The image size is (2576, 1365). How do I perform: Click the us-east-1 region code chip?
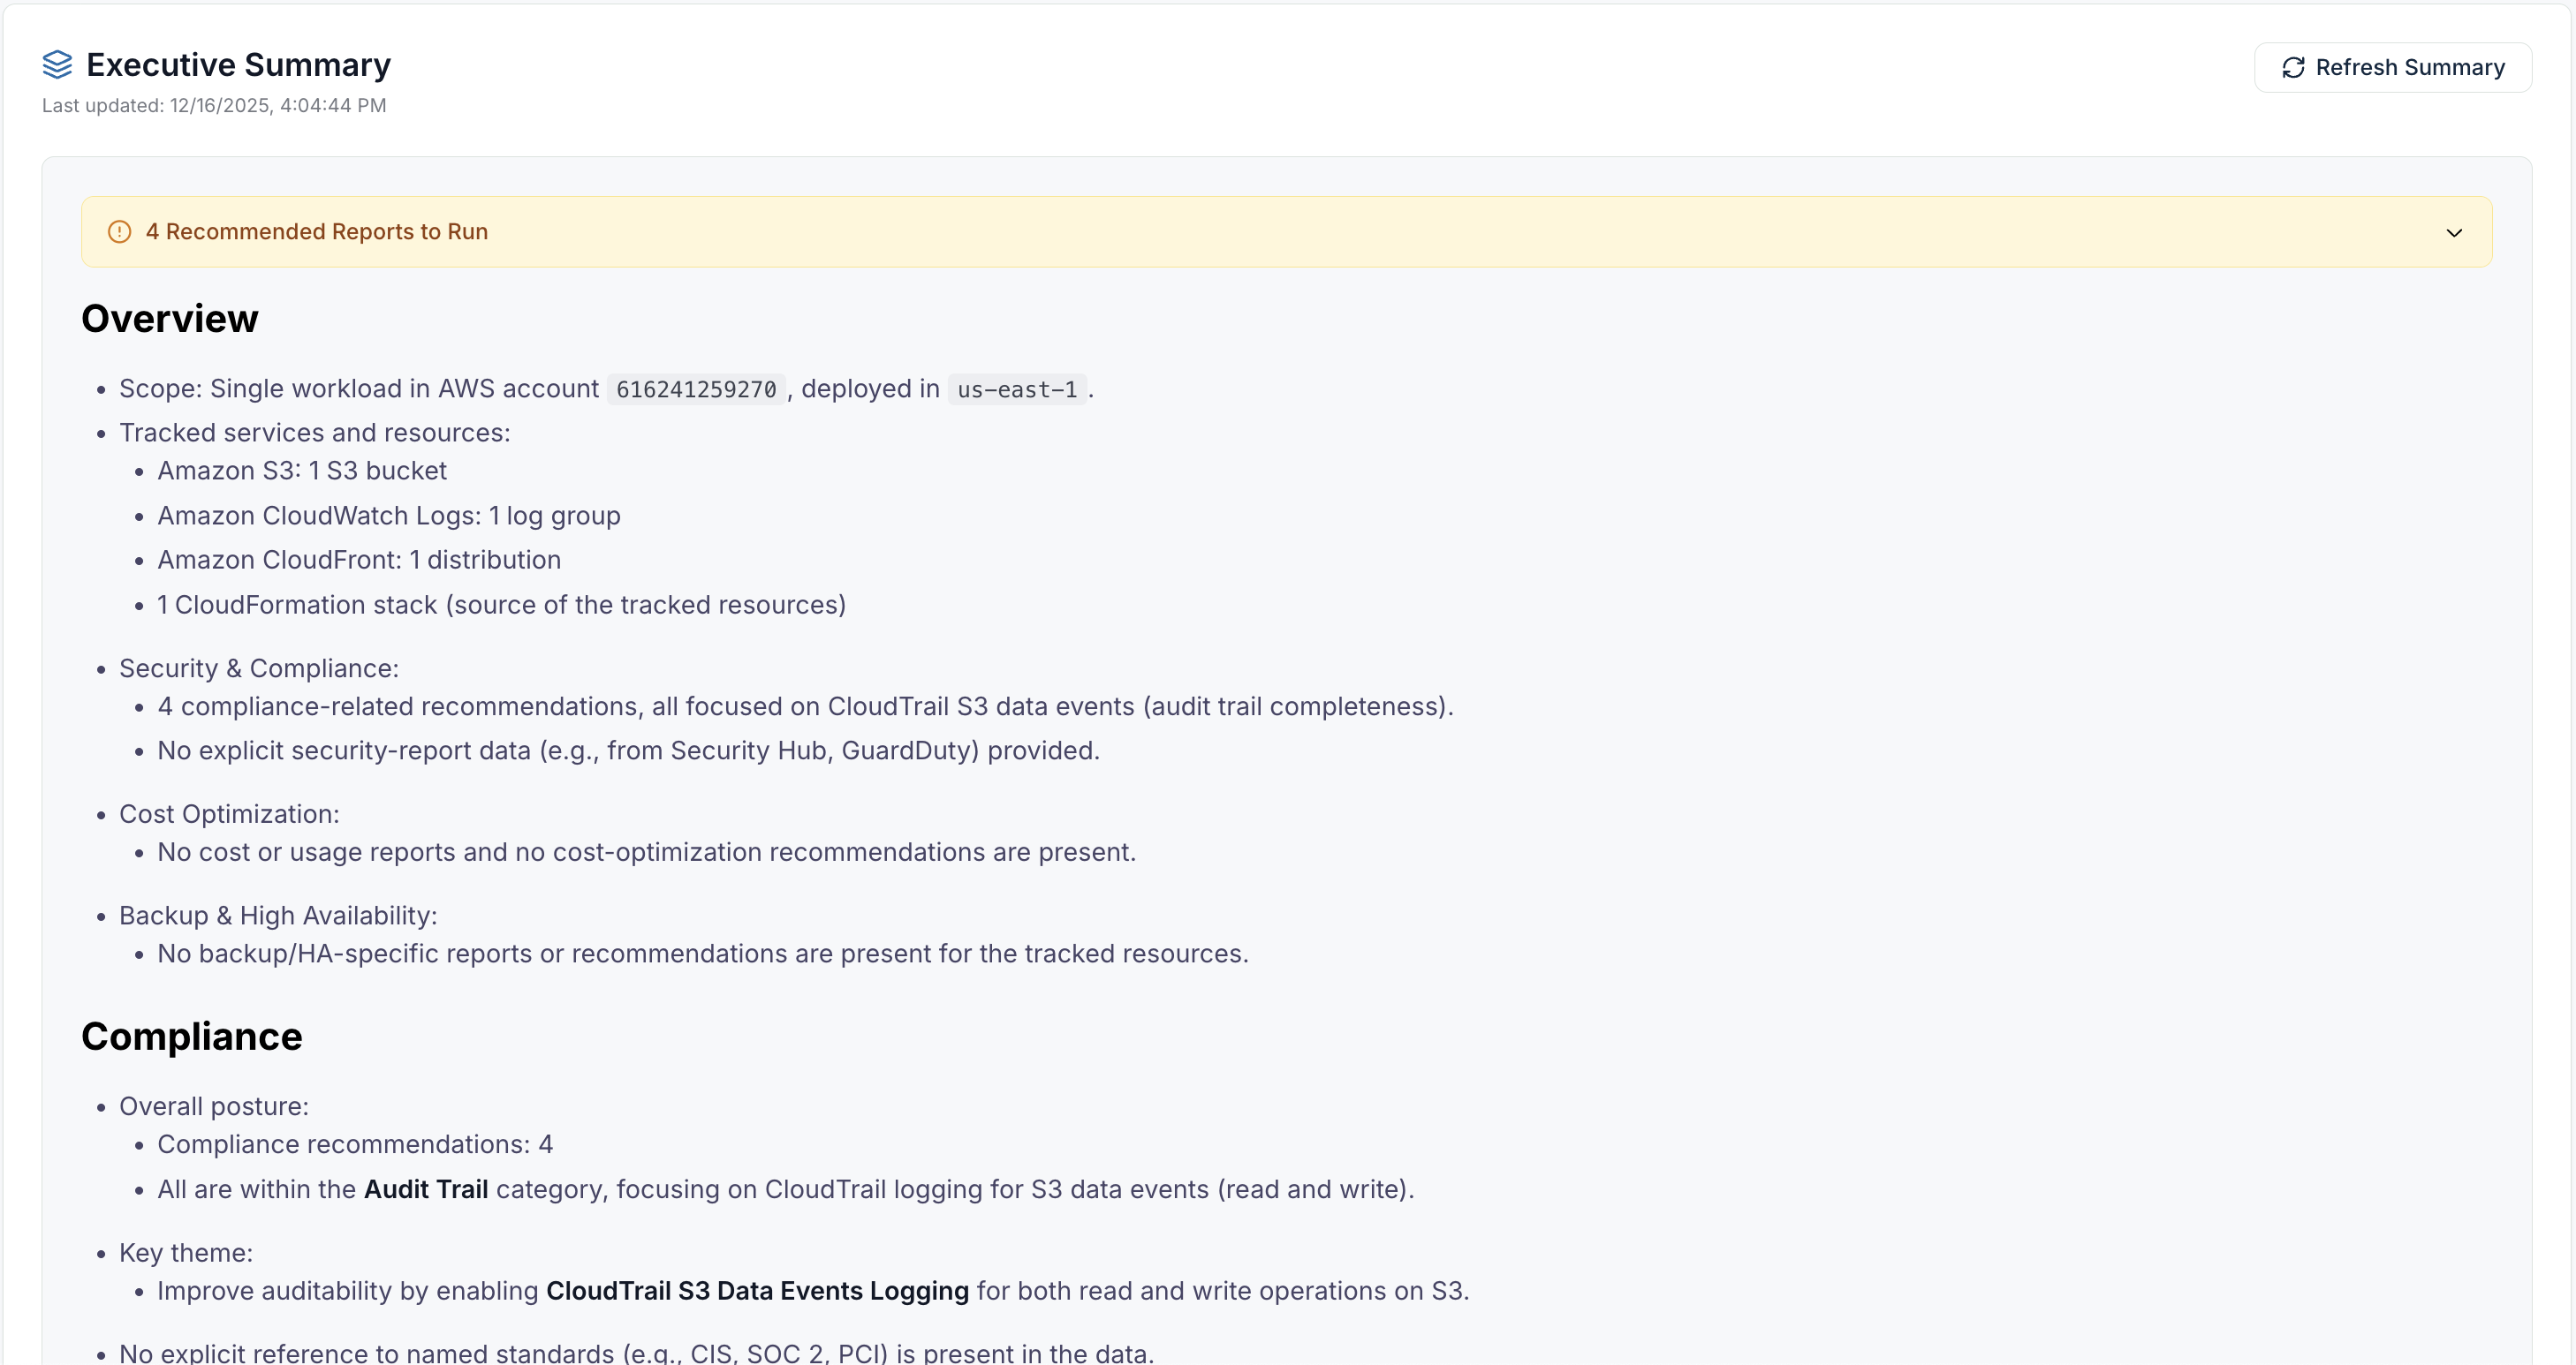pyautogui.click(x=1016, y=388)
